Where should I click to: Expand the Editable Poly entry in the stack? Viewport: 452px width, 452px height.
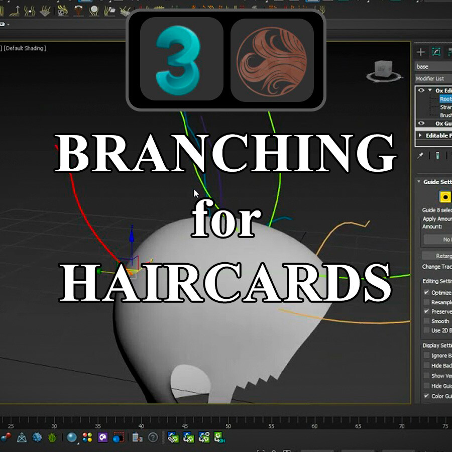(420, 134)
